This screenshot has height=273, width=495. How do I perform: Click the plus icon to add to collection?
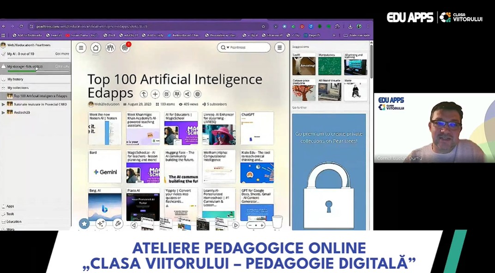tap(155, 94)
